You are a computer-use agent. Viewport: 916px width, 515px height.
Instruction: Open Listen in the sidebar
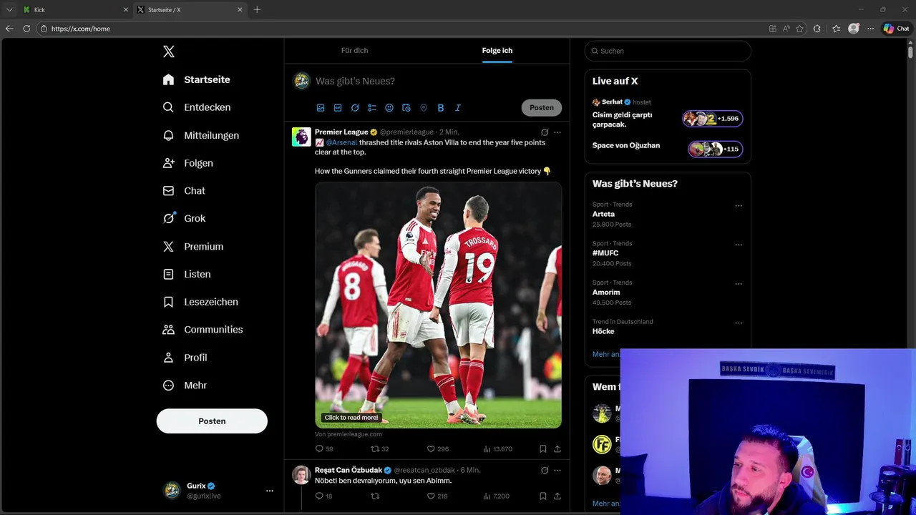tap(187, 274)
